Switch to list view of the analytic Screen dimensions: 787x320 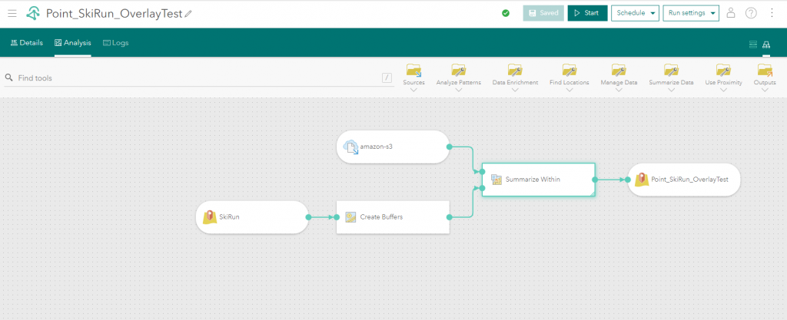(x=753, y=45)
